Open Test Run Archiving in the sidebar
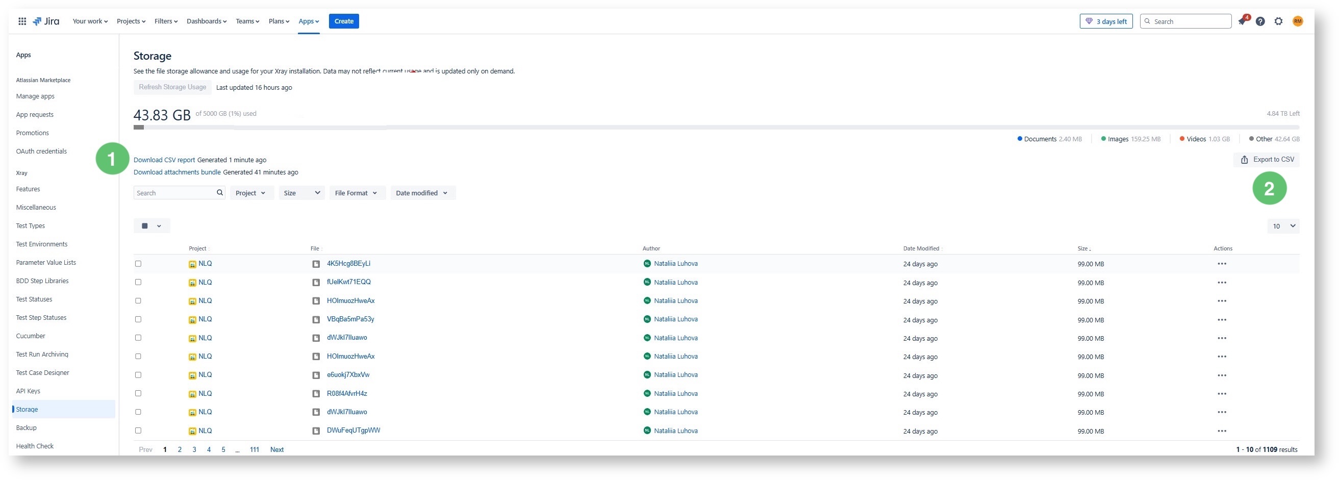 (42, 355)
